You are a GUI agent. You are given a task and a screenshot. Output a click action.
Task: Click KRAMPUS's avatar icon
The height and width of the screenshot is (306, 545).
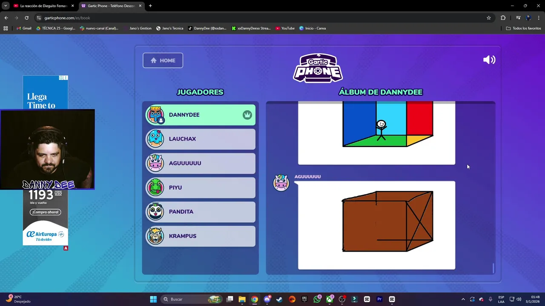tap(155, 236)
